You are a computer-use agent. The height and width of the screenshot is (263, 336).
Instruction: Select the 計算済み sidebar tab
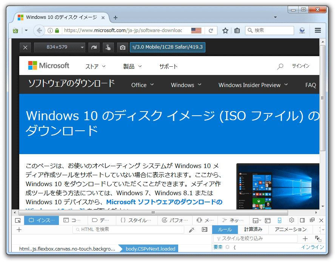coord(253,229)
